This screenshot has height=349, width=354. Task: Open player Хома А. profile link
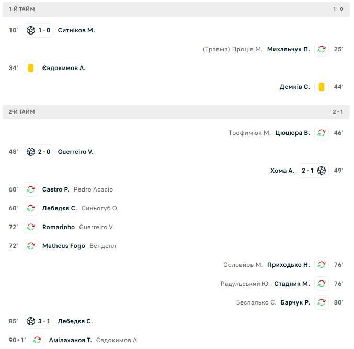(x=282, y=171)
